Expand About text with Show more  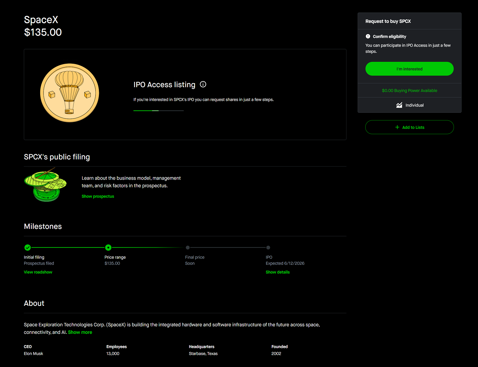coord(80,332)
